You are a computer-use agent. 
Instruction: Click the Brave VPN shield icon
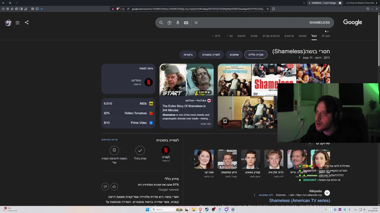tap(8, 9)
